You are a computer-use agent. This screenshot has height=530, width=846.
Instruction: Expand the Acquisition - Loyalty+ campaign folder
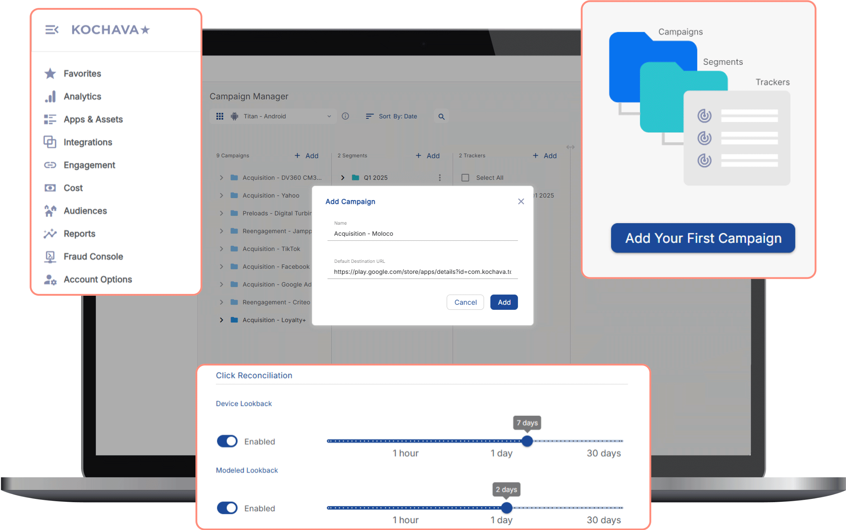pos(221,320)
